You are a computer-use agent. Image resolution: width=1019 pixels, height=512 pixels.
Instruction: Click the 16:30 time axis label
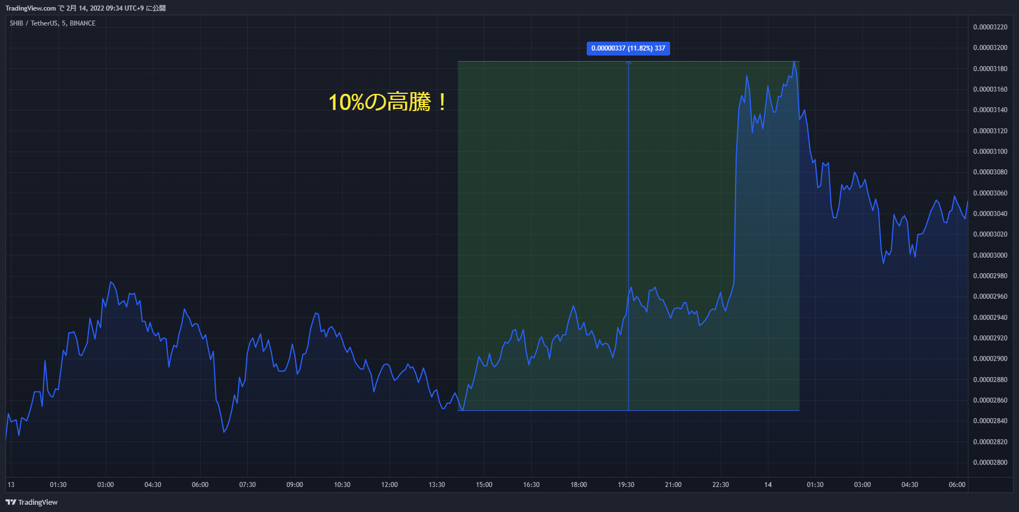click(x=531, y=485)
